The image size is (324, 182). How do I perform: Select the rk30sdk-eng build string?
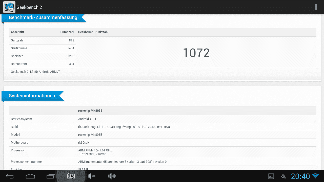click(x=124, y=127)
